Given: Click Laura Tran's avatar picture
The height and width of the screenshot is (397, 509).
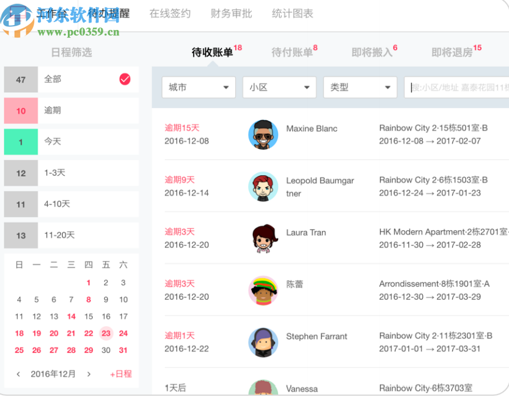Looking at the screenshot, I should click(263, 238).
